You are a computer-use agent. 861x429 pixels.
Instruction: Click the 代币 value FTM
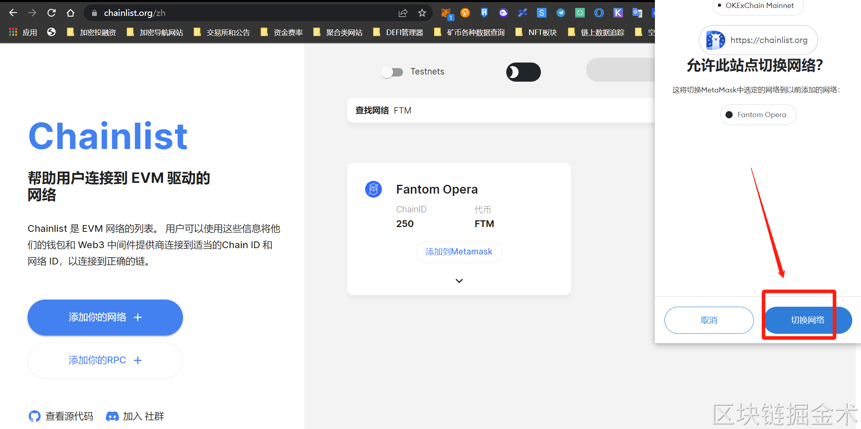tap(484, 224)
